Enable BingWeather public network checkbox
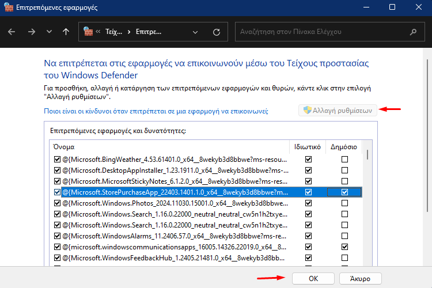The image size is (432, 288). [x=344, y=160]
